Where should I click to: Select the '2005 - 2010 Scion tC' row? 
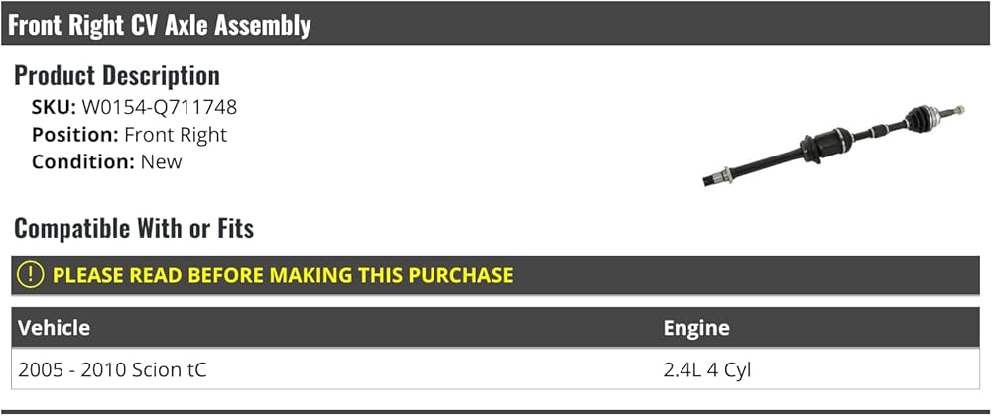(x=495, y=369)
